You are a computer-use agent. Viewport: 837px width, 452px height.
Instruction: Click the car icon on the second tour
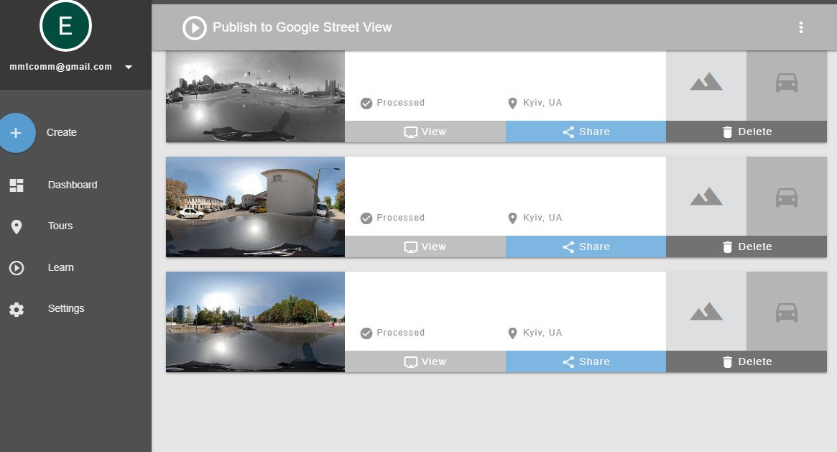click(x=787, y=196)
